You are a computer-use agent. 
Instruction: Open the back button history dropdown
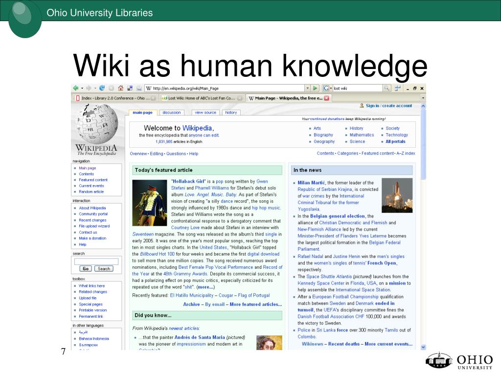pos(82,88)
